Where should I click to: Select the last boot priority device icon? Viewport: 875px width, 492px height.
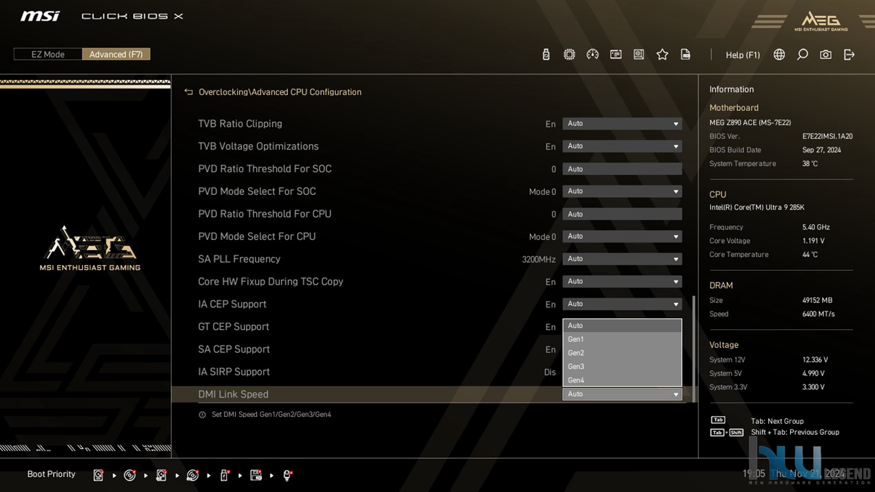pos(287,475)
